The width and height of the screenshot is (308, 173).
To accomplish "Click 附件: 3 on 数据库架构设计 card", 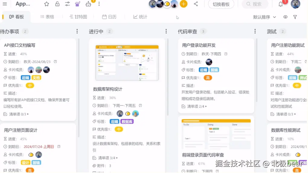I will 102,166.
